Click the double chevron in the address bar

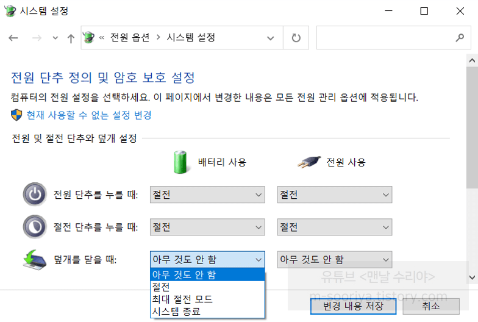point(102,38)
